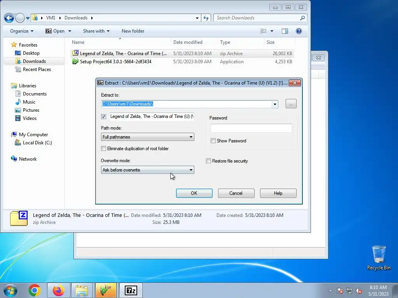Select Setup Project64 3.0.1 application file
Viewport: 398px width, 298px height.
[x=182, y=62]
